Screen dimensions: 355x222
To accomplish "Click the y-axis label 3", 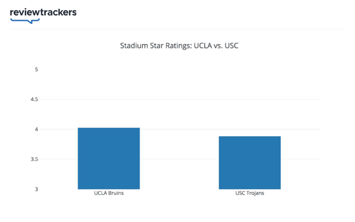I will pos(36,189).
